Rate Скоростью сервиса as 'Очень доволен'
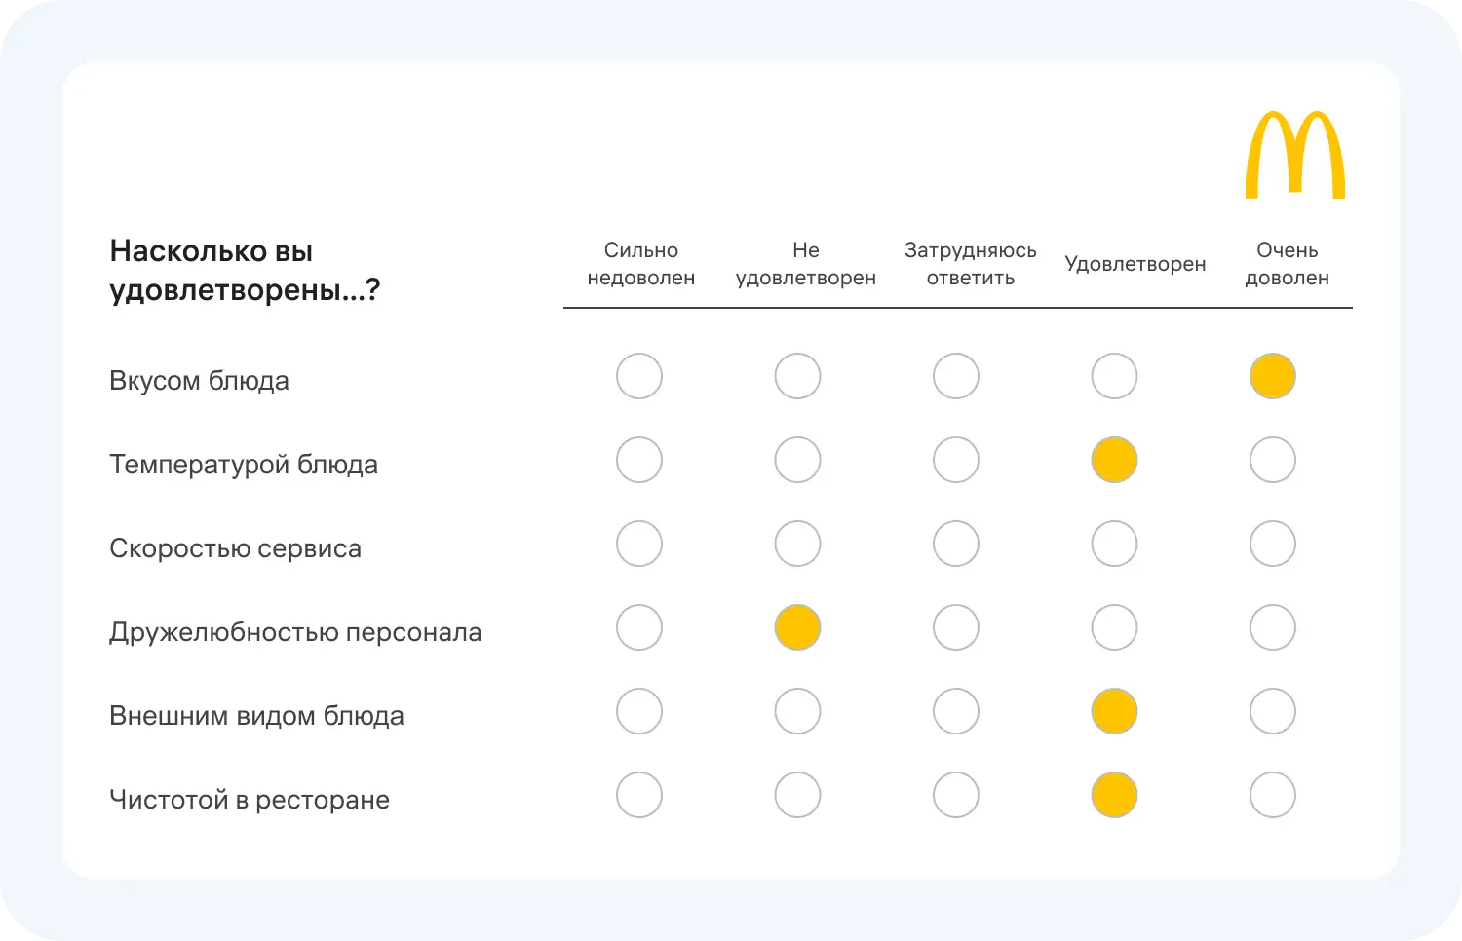 pos(1272,544)
